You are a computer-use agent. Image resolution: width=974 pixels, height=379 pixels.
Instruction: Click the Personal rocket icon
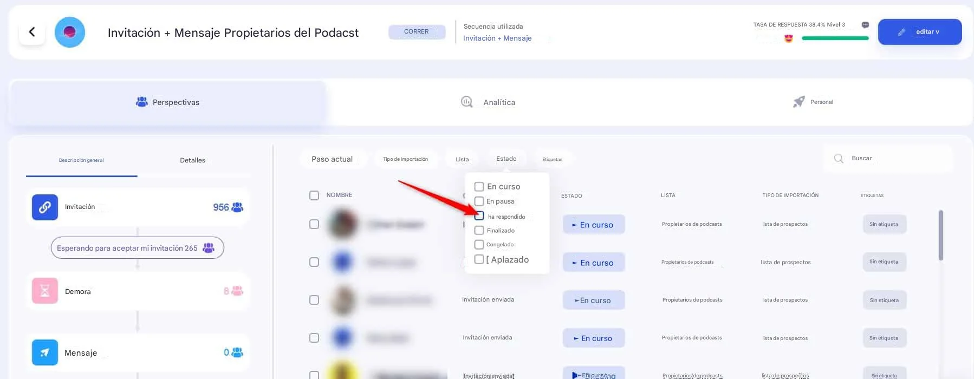(x=798, y=102)
